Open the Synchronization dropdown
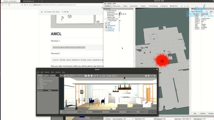Image resolution: width=214 pixels, height=120 pixels. tap(128, 119)
